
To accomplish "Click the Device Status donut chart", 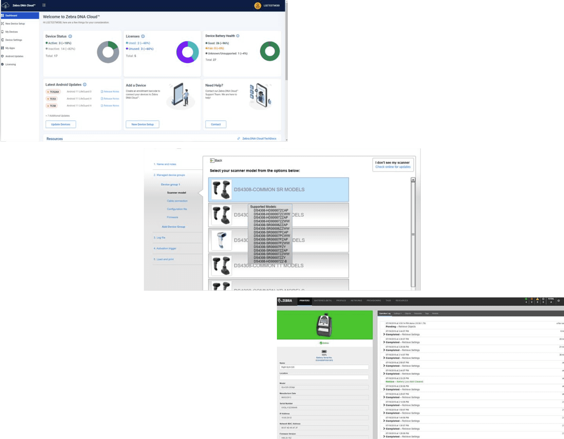I will [x=108, y=52].
